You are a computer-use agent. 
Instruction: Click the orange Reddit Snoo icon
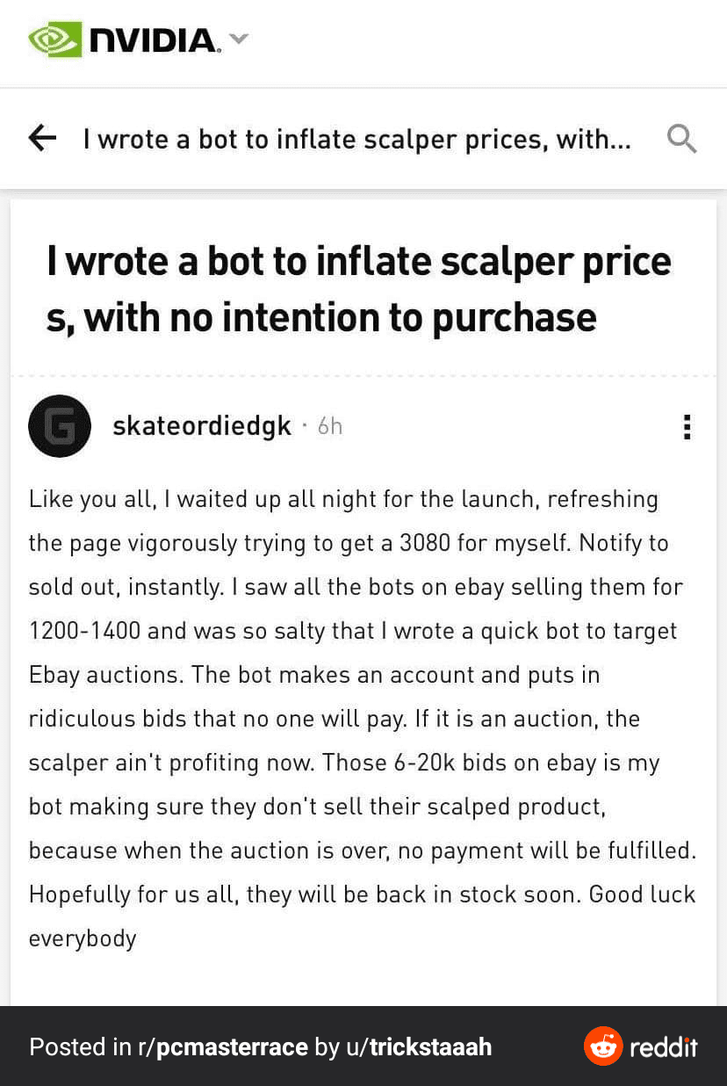point(603,1046)
